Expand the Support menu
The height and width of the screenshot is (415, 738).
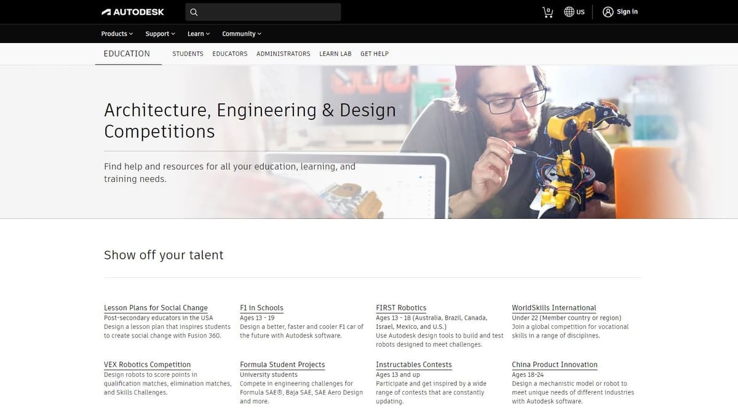[160, 34]
